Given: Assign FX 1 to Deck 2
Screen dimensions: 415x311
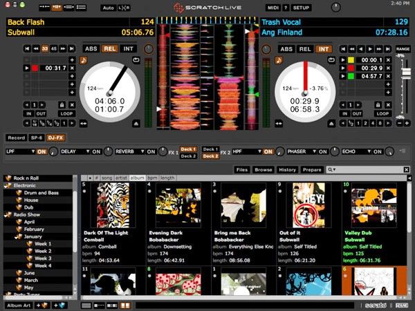Looking at the screenshot, I should pos(188,156).
